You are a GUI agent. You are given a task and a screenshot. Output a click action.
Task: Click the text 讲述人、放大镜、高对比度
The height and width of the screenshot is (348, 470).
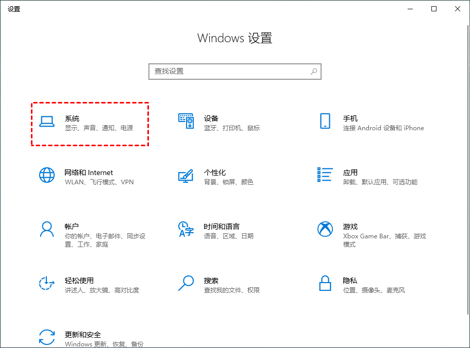[x=102, y=290]
